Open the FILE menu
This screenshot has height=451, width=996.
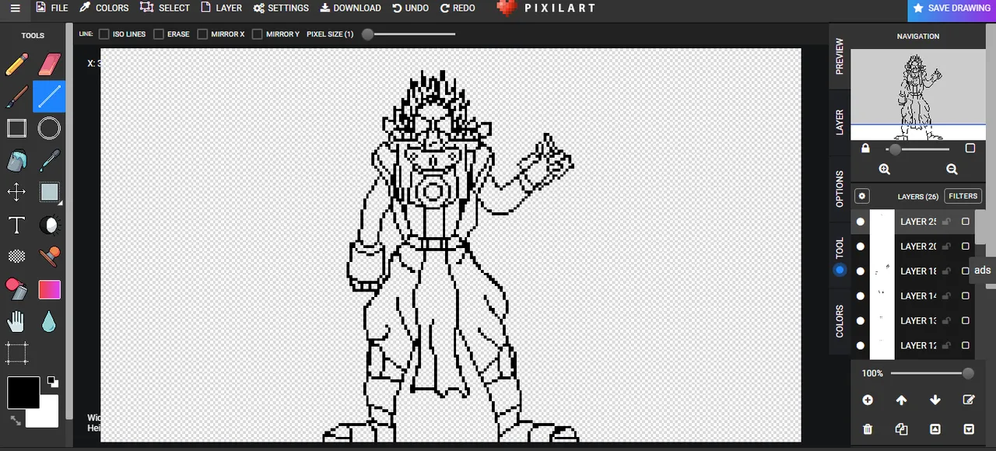(51, 8)
